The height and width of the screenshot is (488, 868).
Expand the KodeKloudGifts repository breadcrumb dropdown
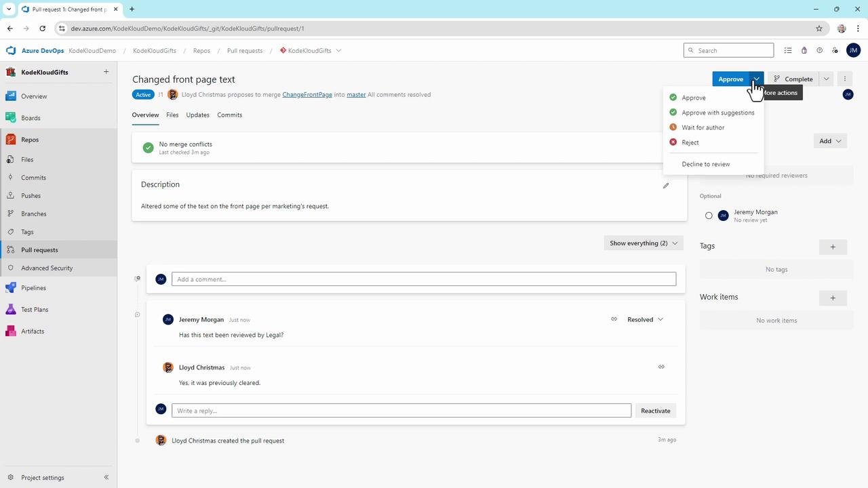[x=338, y=51]
